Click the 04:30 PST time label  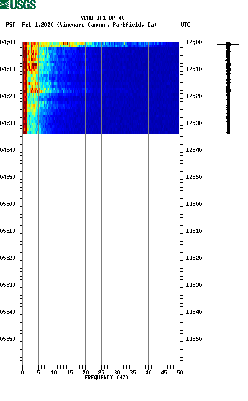point(8,123)
